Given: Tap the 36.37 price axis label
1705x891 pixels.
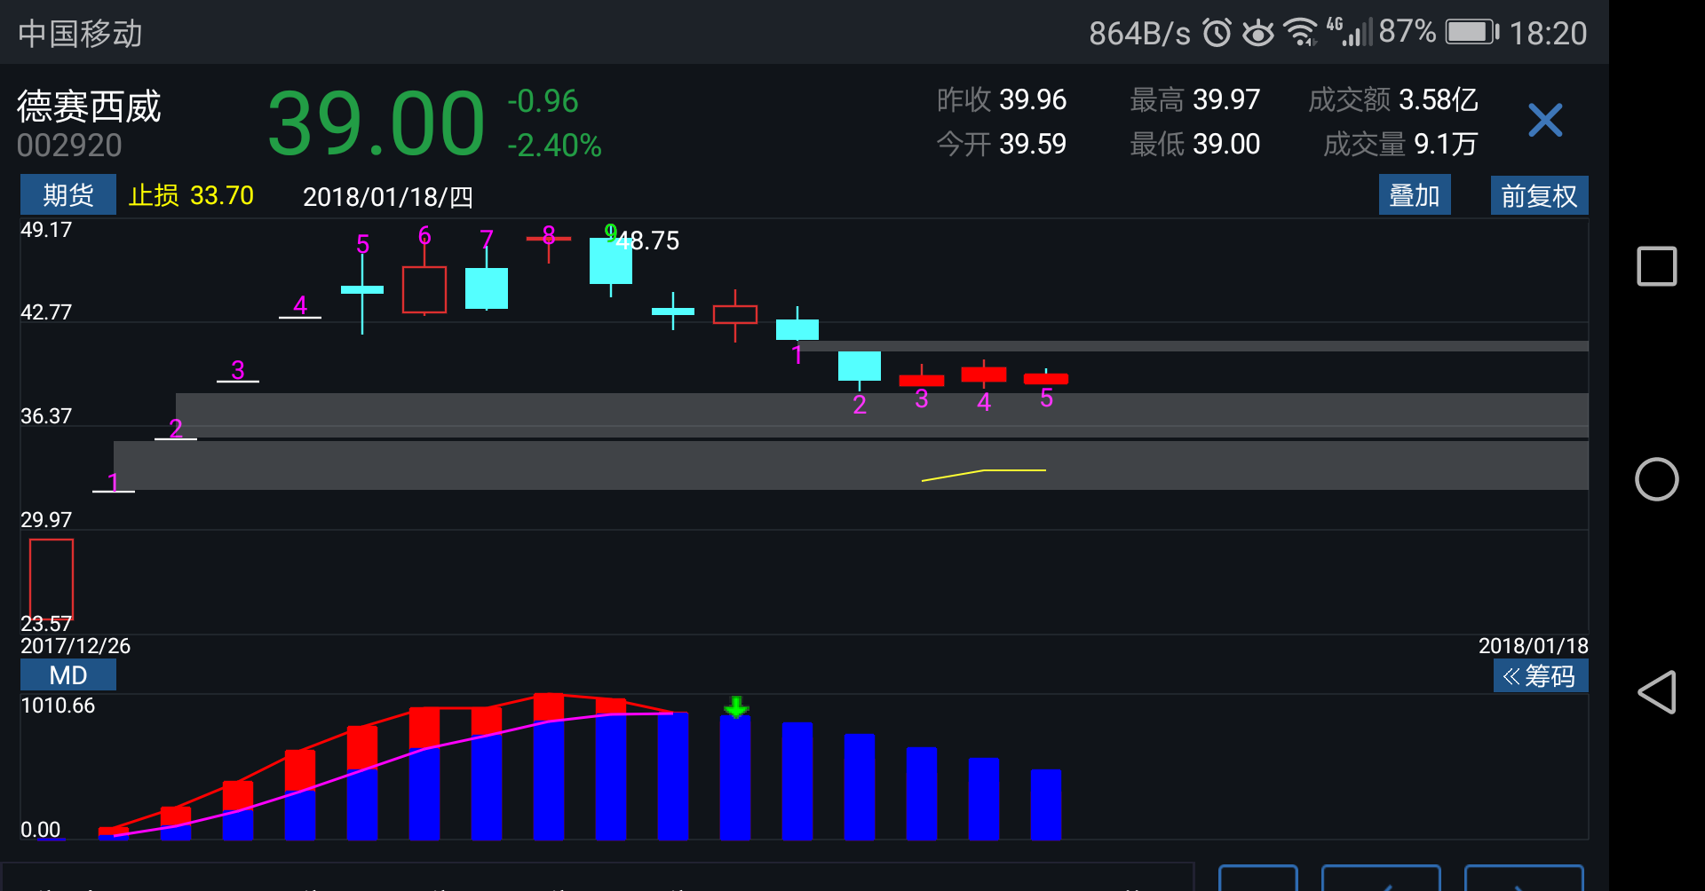Looking at the screenshot, I should coord(46,416).
